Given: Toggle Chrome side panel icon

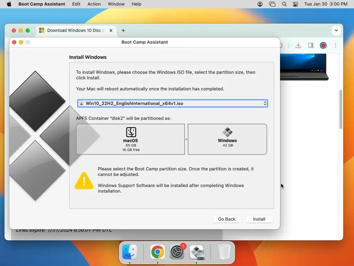Looking at the screenshot, I should 311,45.
